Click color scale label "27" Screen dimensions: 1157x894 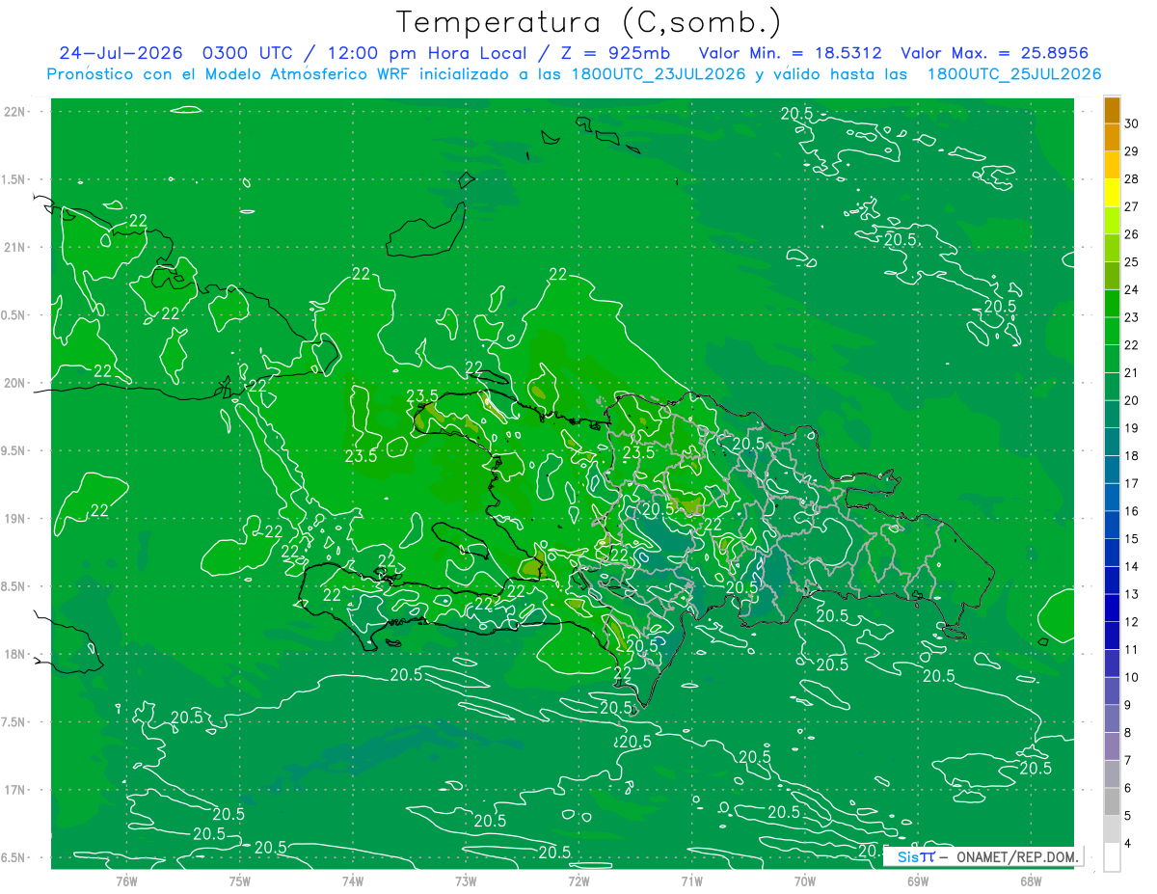click(x=1131, y=206)
